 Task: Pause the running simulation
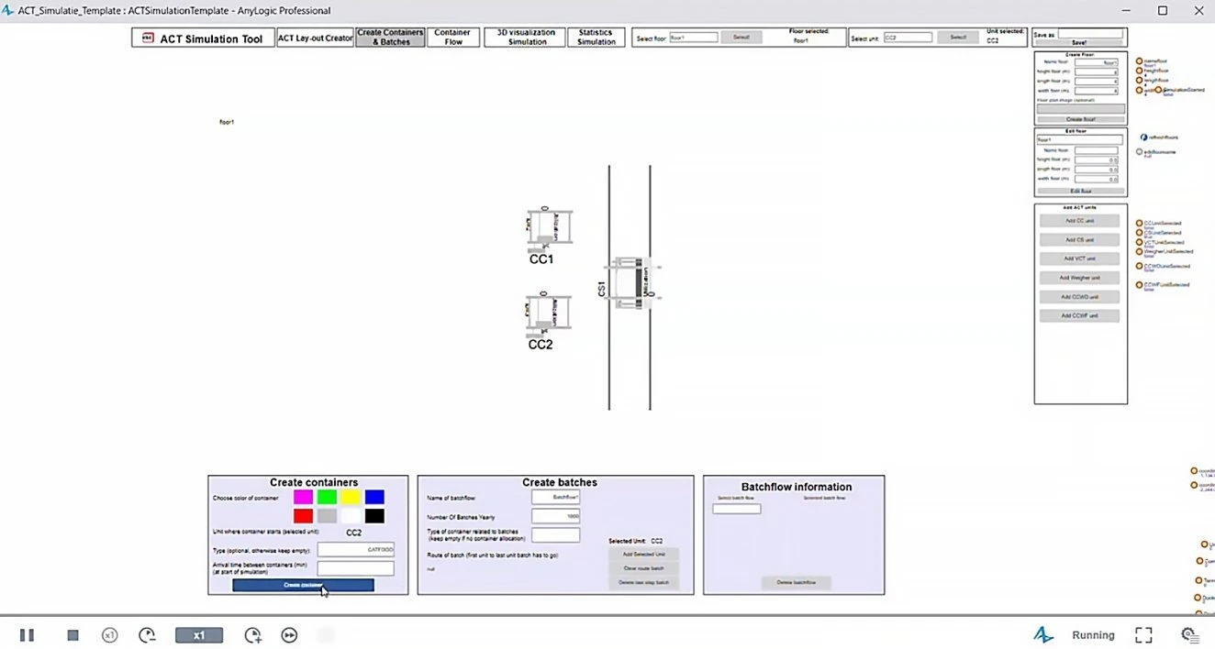(27, 635)
